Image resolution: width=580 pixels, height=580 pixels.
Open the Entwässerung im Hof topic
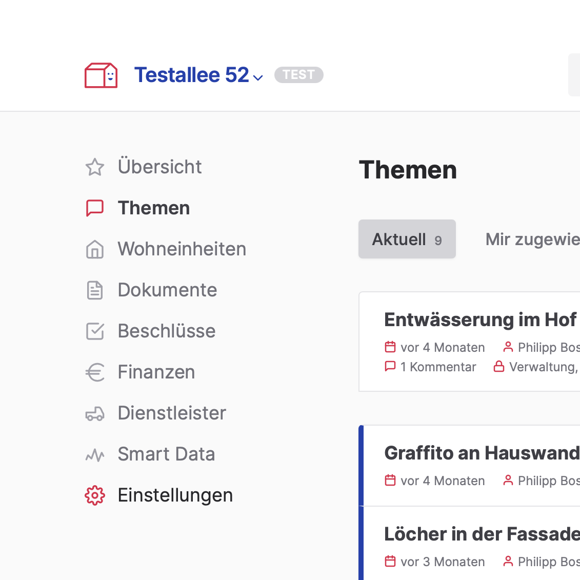click(x=480, y=319)
